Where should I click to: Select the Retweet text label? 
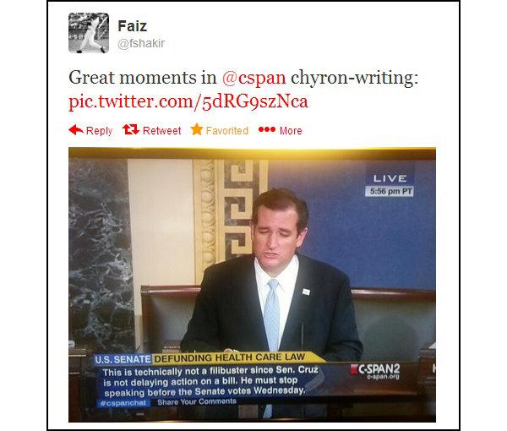point(161,131)
